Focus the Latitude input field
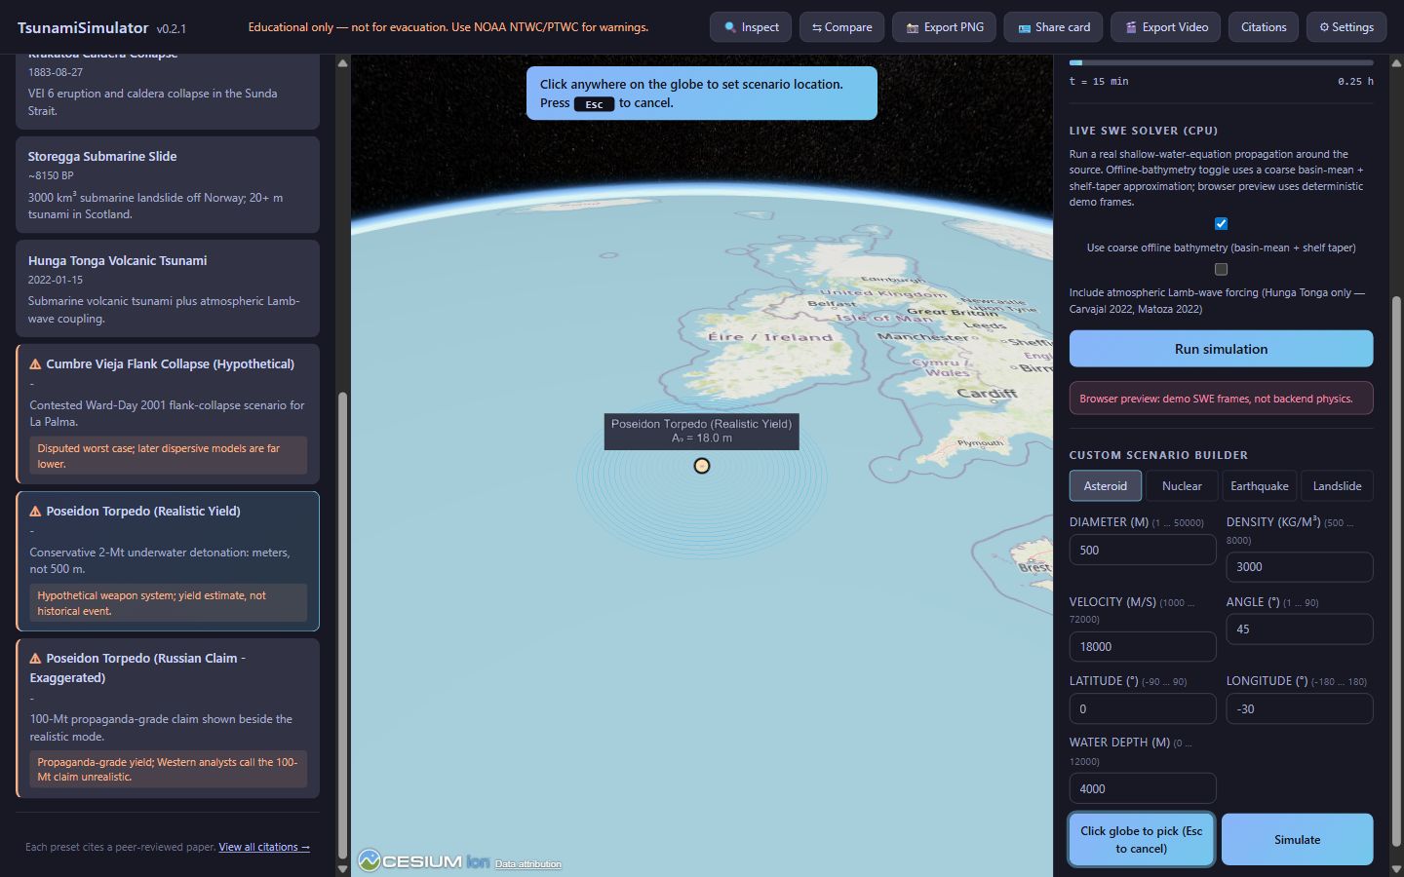The image size is (1404, 877). pyautogui.click(x=1143, y=709)
